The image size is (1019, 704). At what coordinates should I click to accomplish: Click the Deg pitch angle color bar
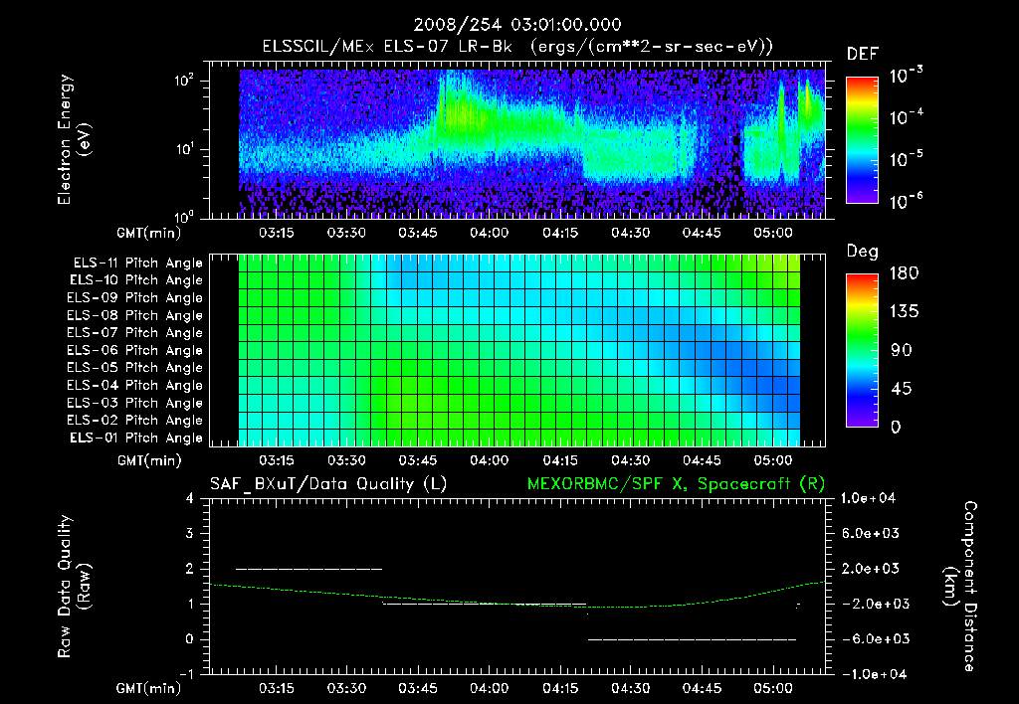coord(862,351)
